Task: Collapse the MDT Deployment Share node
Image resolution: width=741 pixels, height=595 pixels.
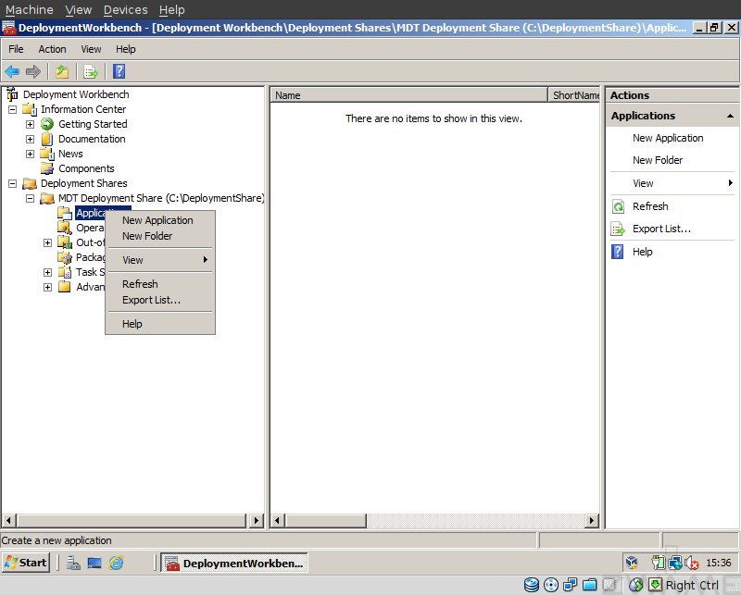Action: [31, 198]
